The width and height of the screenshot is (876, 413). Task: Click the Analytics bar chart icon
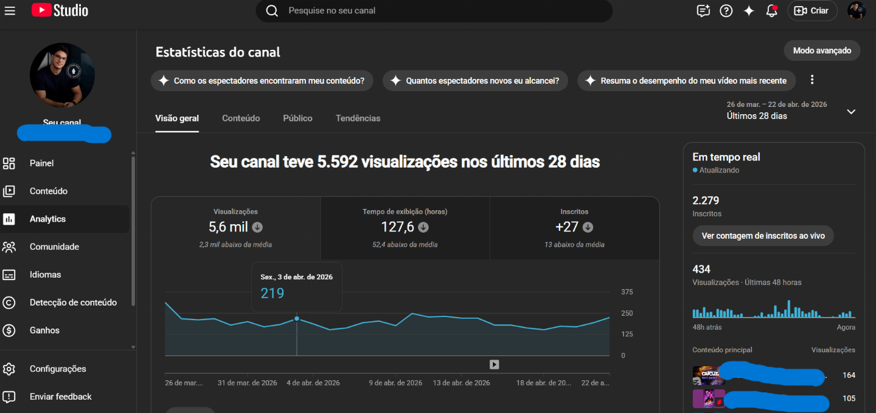pyautogui.click(x=9, y=219)
